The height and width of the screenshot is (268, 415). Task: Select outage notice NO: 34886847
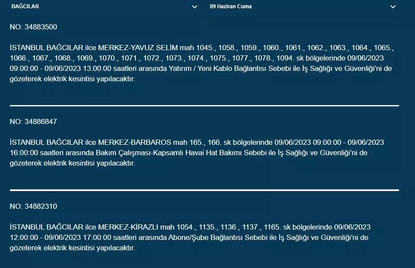34,121
